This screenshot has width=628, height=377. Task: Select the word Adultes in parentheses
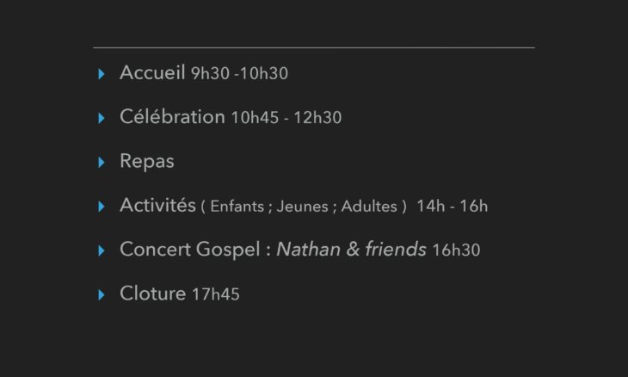[x=369, y=207]
